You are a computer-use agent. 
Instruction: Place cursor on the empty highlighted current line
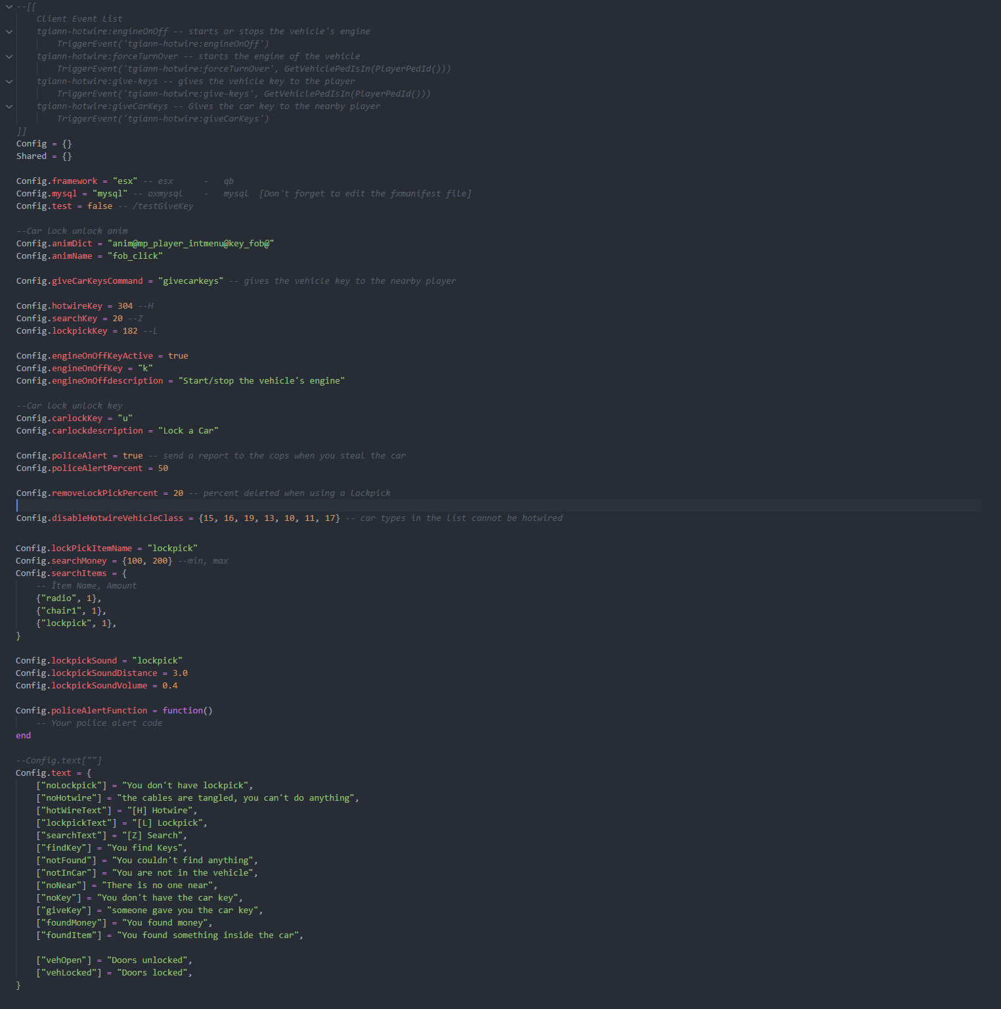click(x=499, y=505)
